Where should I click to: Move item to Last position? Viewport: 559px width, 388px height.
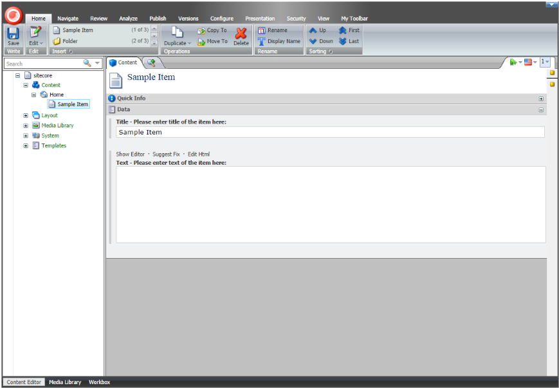349,41
